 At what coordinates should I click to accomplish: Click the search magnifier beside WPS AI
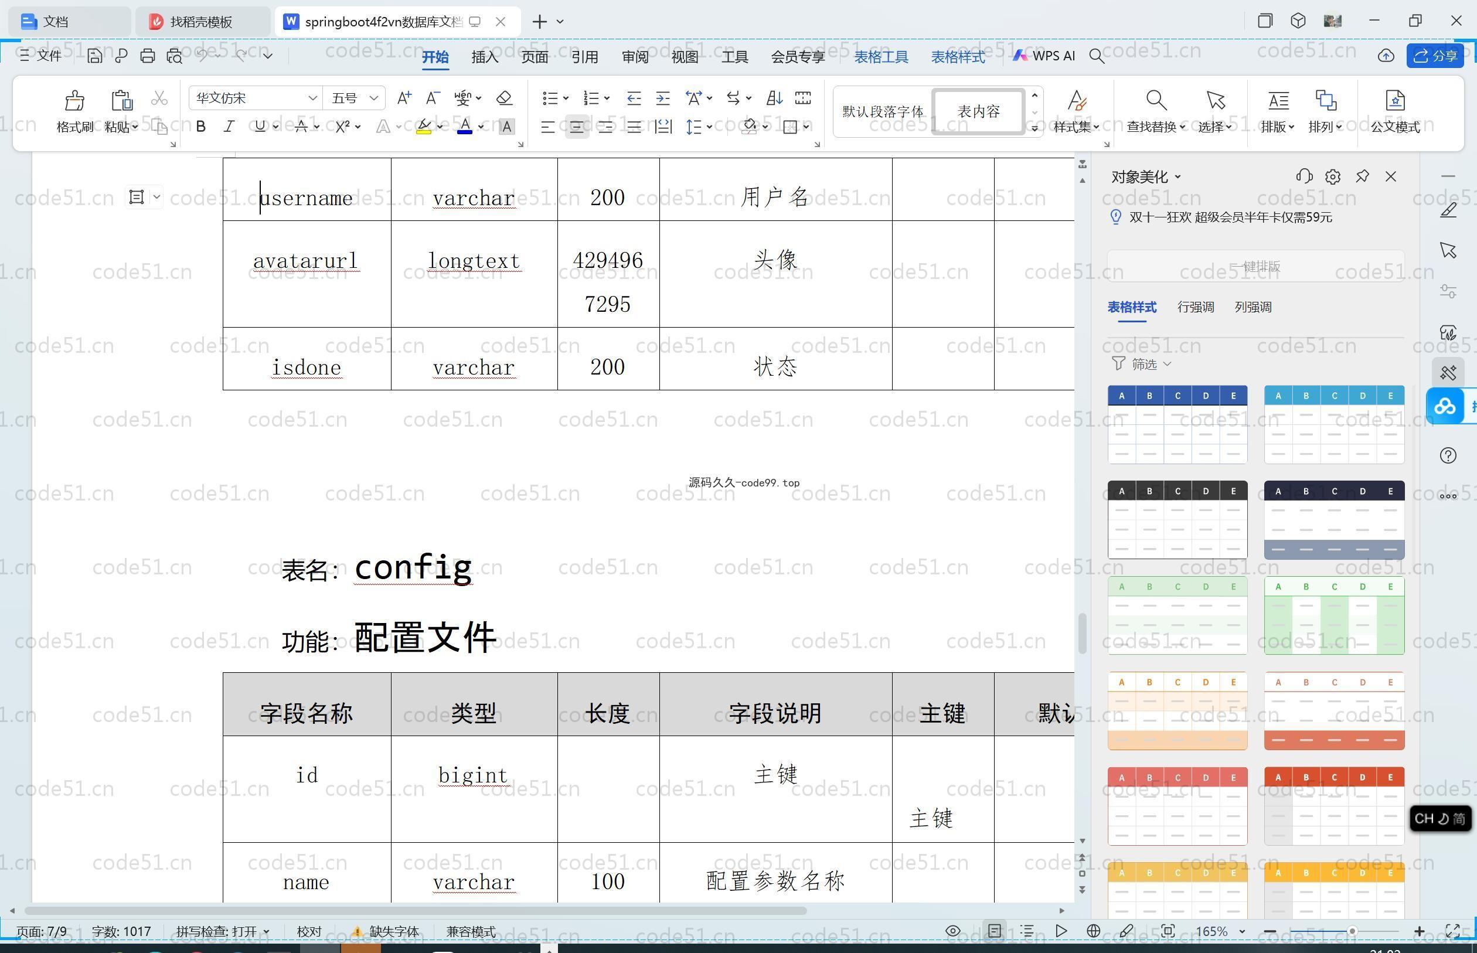click(x=1097, y=56)
